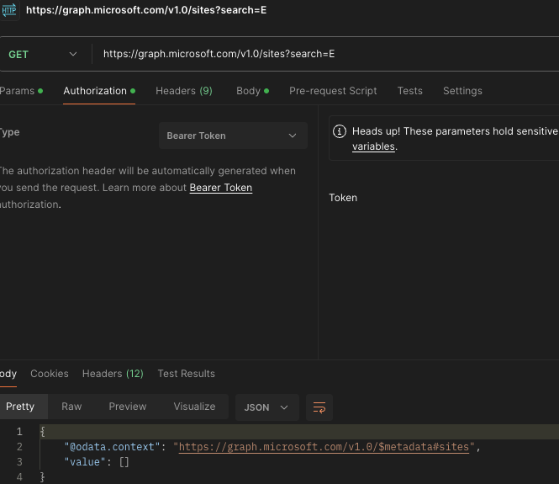
Task: Open the response Cookies tab
Action: tap(50, 374)
